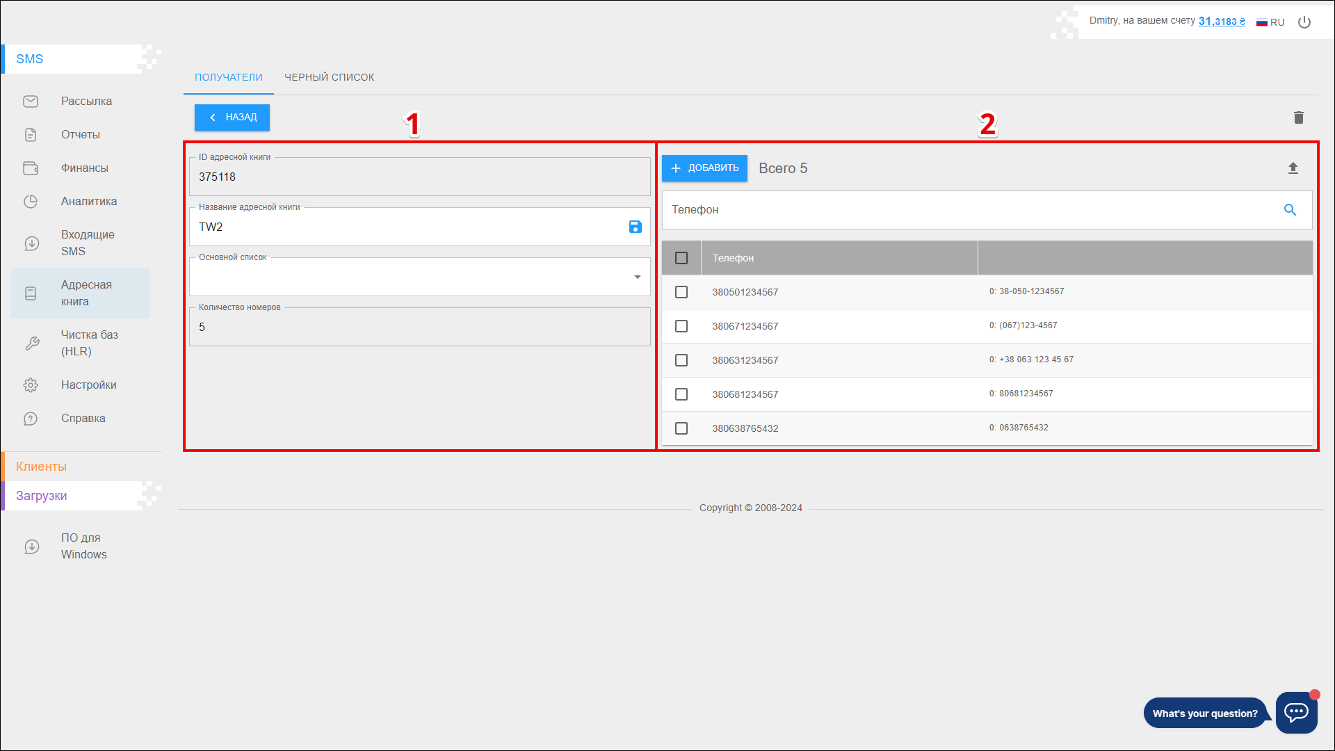Open the RU language selector

1270,22
